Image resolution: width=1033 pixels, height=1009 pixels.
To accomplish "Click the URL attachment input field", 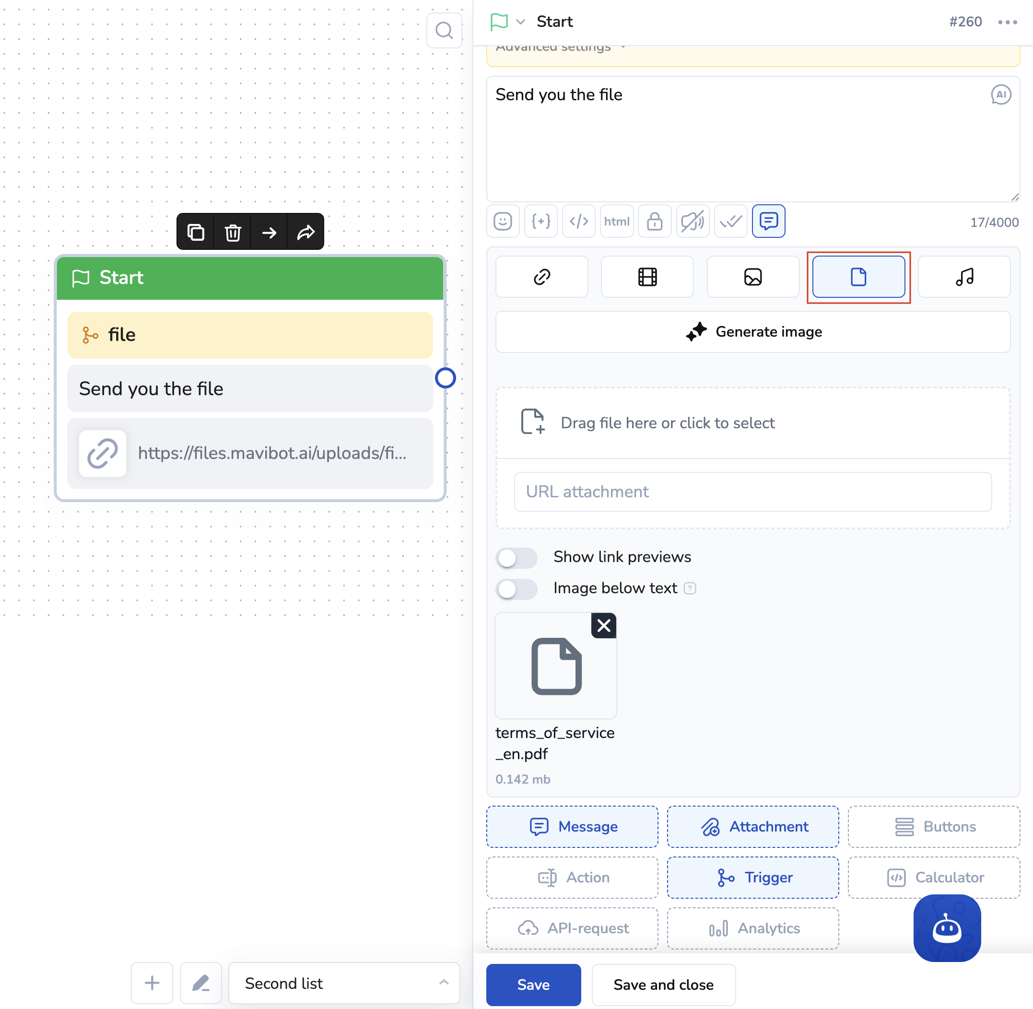I will 752,492.
